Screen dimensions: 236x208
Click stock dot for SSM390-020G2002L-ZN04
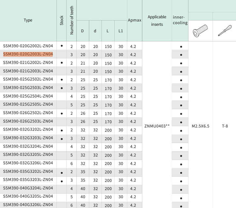click(x=62, y=46)
